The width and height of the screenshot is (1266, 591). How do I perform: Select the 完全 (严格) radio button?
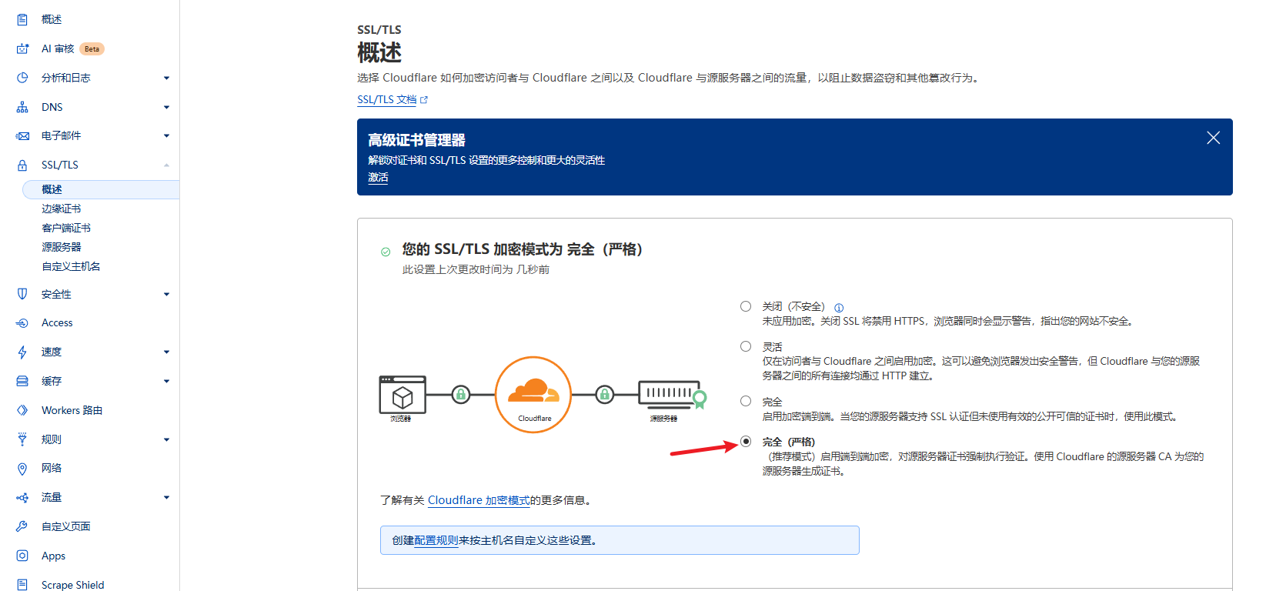tap(746, 441)
